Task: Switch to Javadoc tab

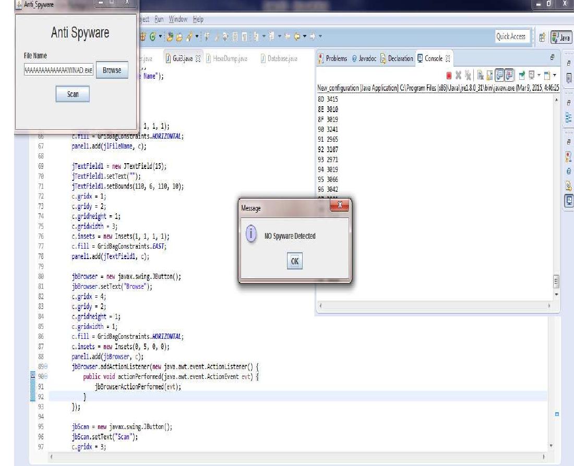Action: 364,58
